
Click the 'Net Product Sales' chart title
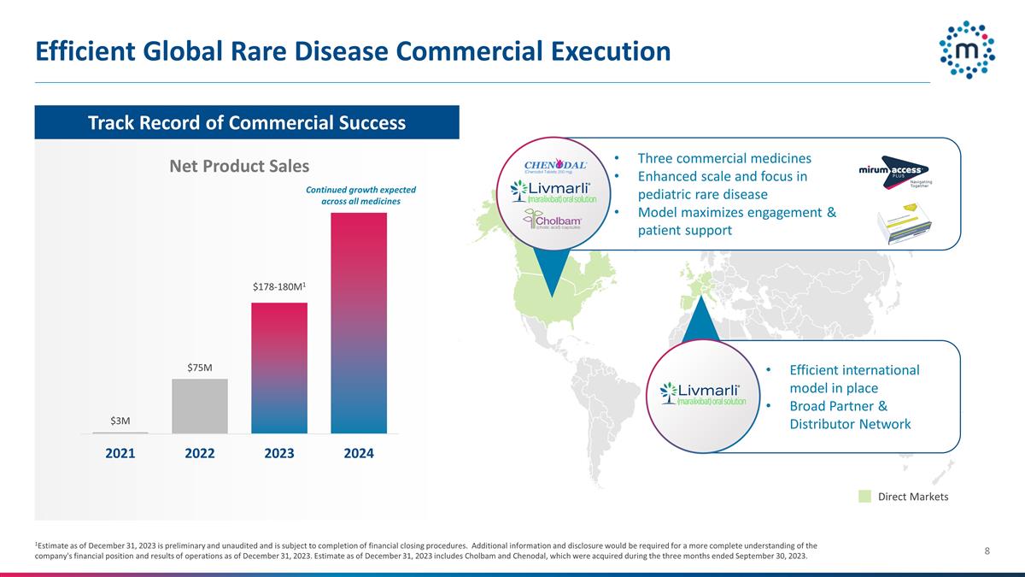(239, 165)
